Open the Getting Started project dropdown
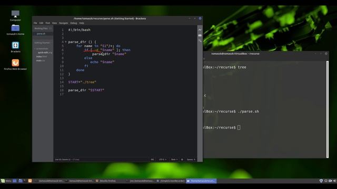The width and height of the screenshot is (337, 189). (x=43, y=43)
